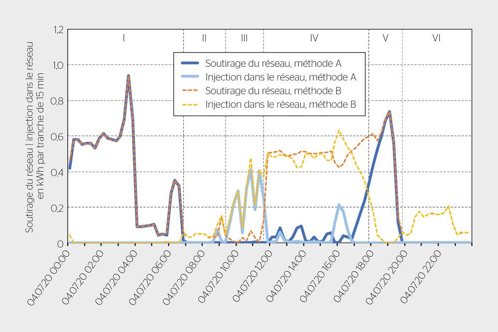This screenshot has width=498, height=332.
Task: Click the 0,6 y-axis tick label
Action: [x=58, y=137]
